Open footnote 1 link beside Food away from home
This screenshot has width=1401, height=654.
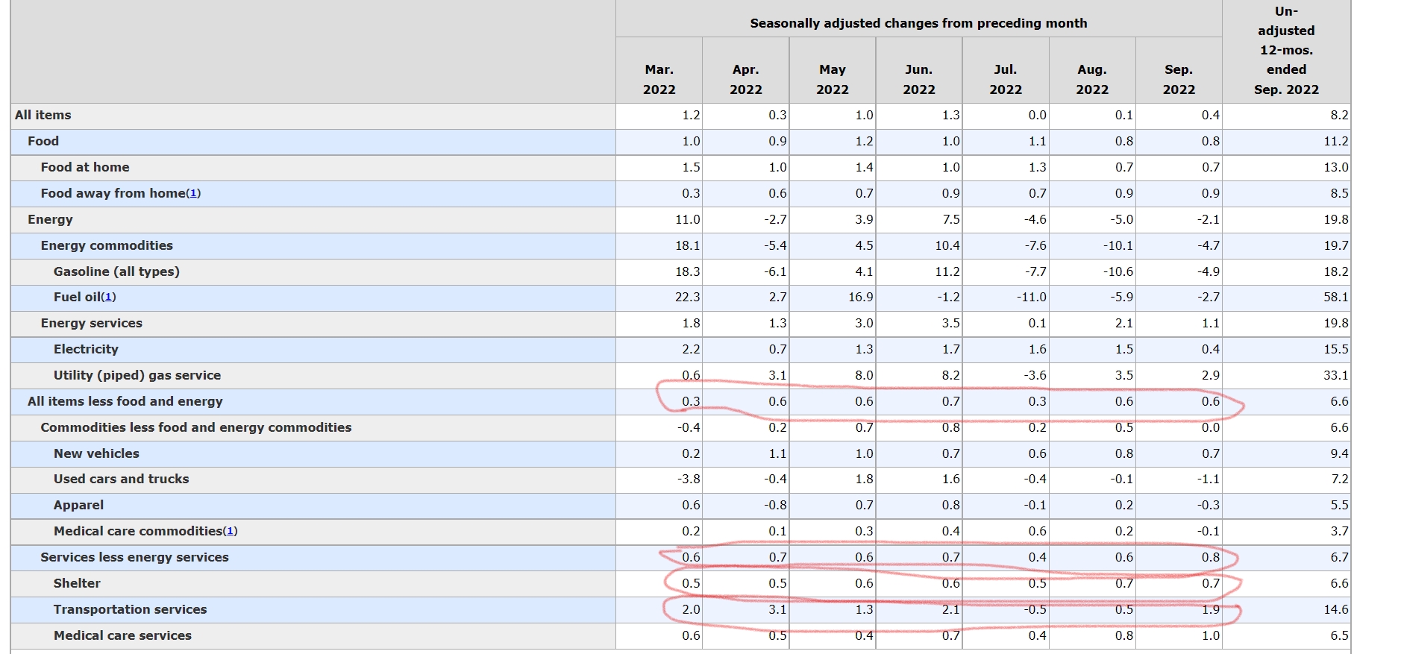click(x=193, y=194)
